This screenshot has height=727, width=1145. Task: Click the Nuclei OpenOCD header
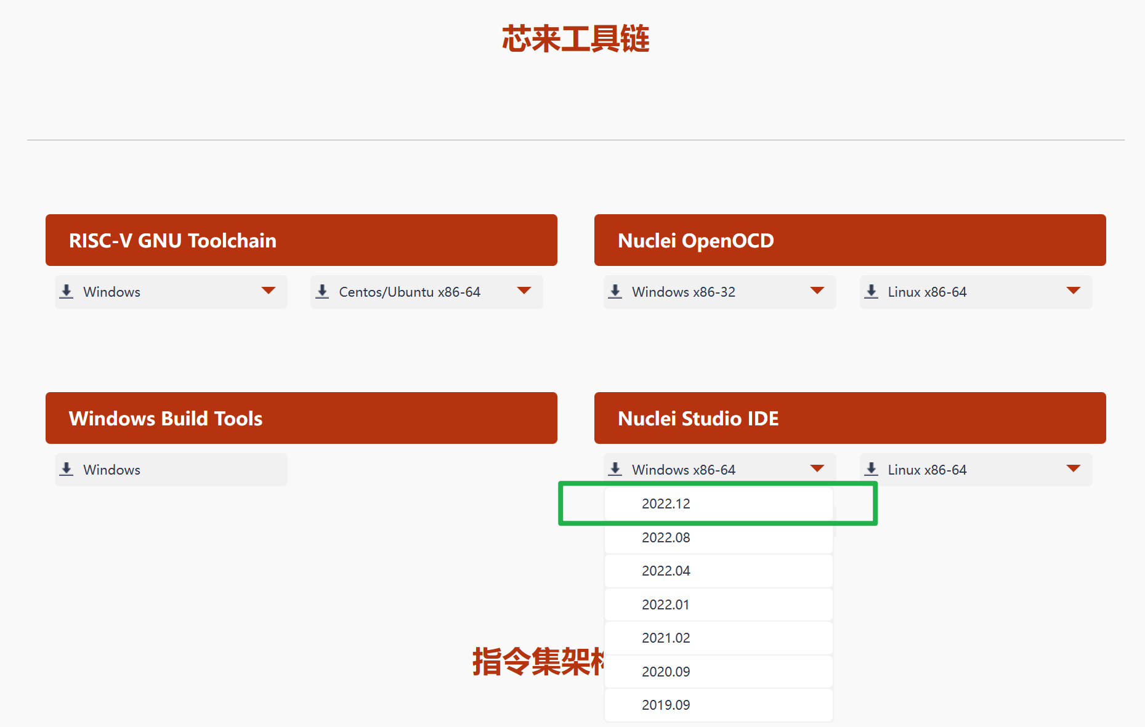[x=850, y=240]
